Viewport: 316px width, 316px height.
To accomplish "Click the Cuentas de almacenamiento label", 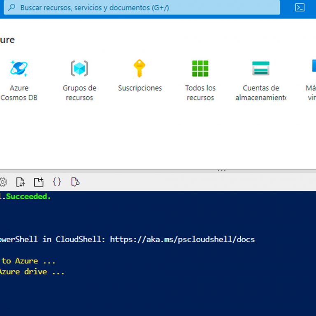I will (x=261, y=93).
